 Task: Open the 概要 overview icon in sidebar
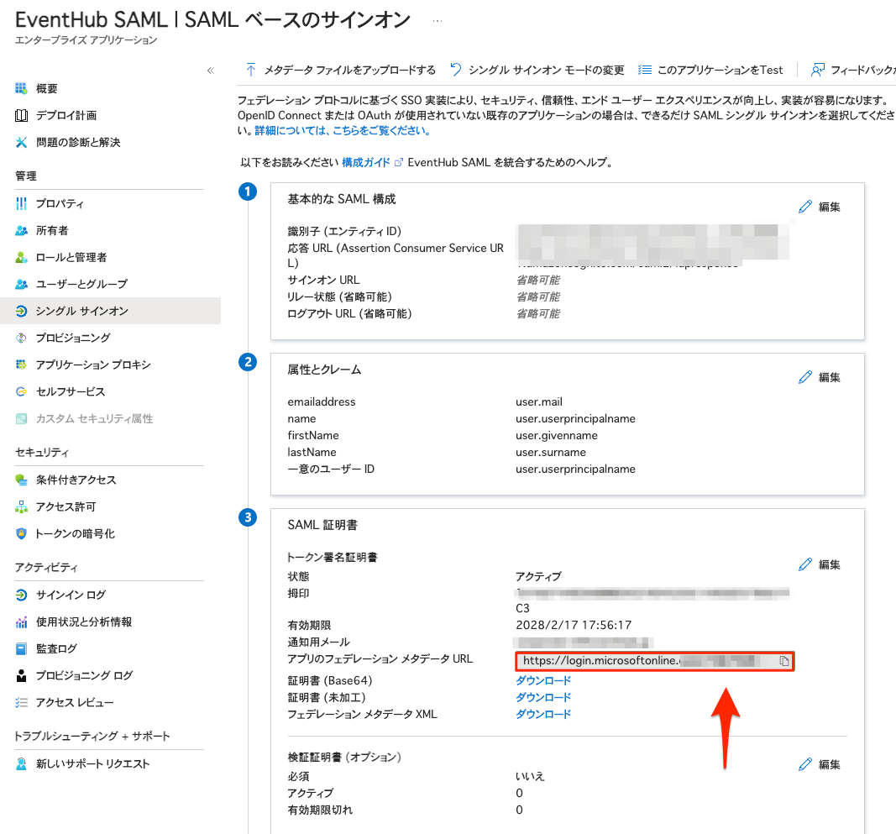pos(21,88)
